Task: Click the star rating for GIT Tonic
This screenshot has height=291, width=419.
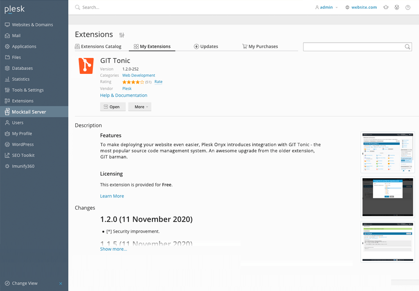Action: [133, 82]
